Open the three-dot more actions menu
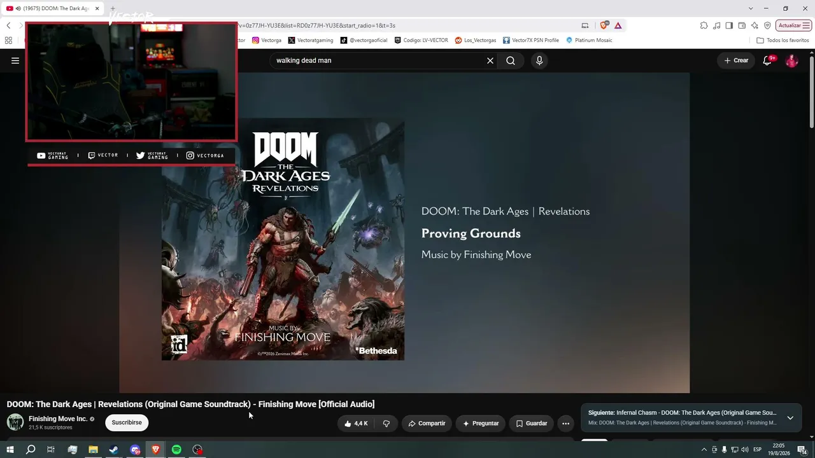 point(565,423)
